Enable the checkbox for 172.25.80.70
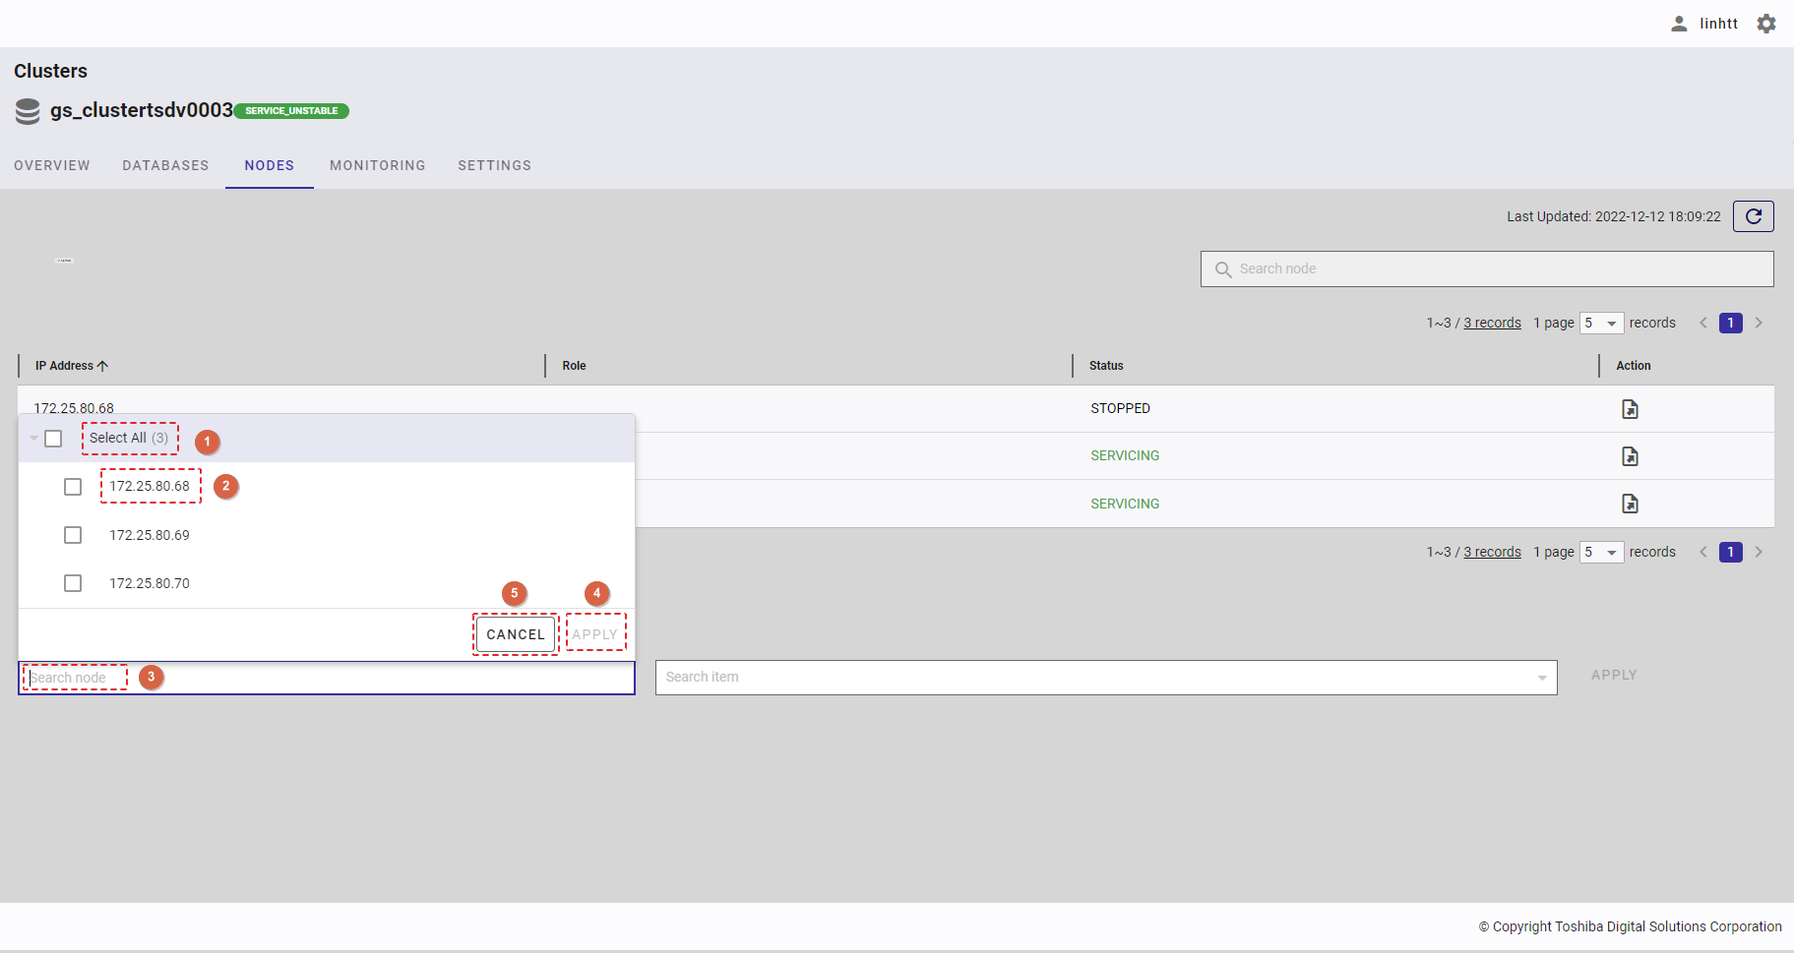Image resolution: width=1794 pixels, height=953 pixels. [73, 583]
